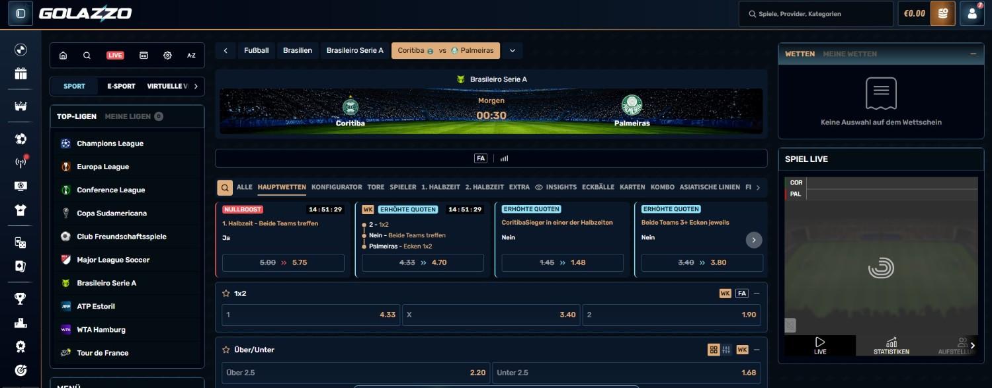Minimize the Wetten betslip panel
This screenshot has width=992, height=388.
[973, 54]
